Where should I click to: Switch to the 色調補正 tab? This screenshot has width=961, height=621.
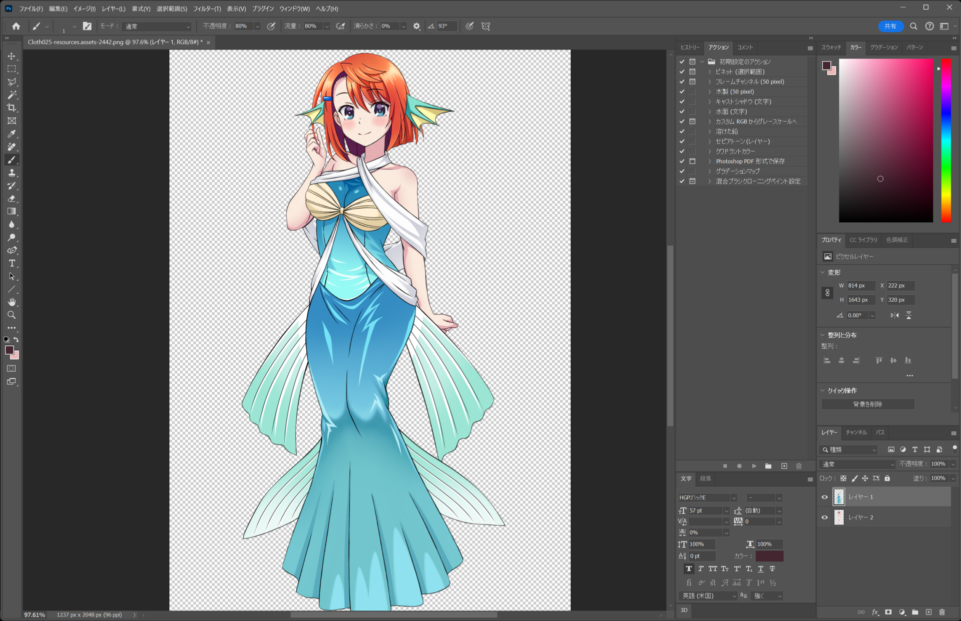(x=897, y=240)
